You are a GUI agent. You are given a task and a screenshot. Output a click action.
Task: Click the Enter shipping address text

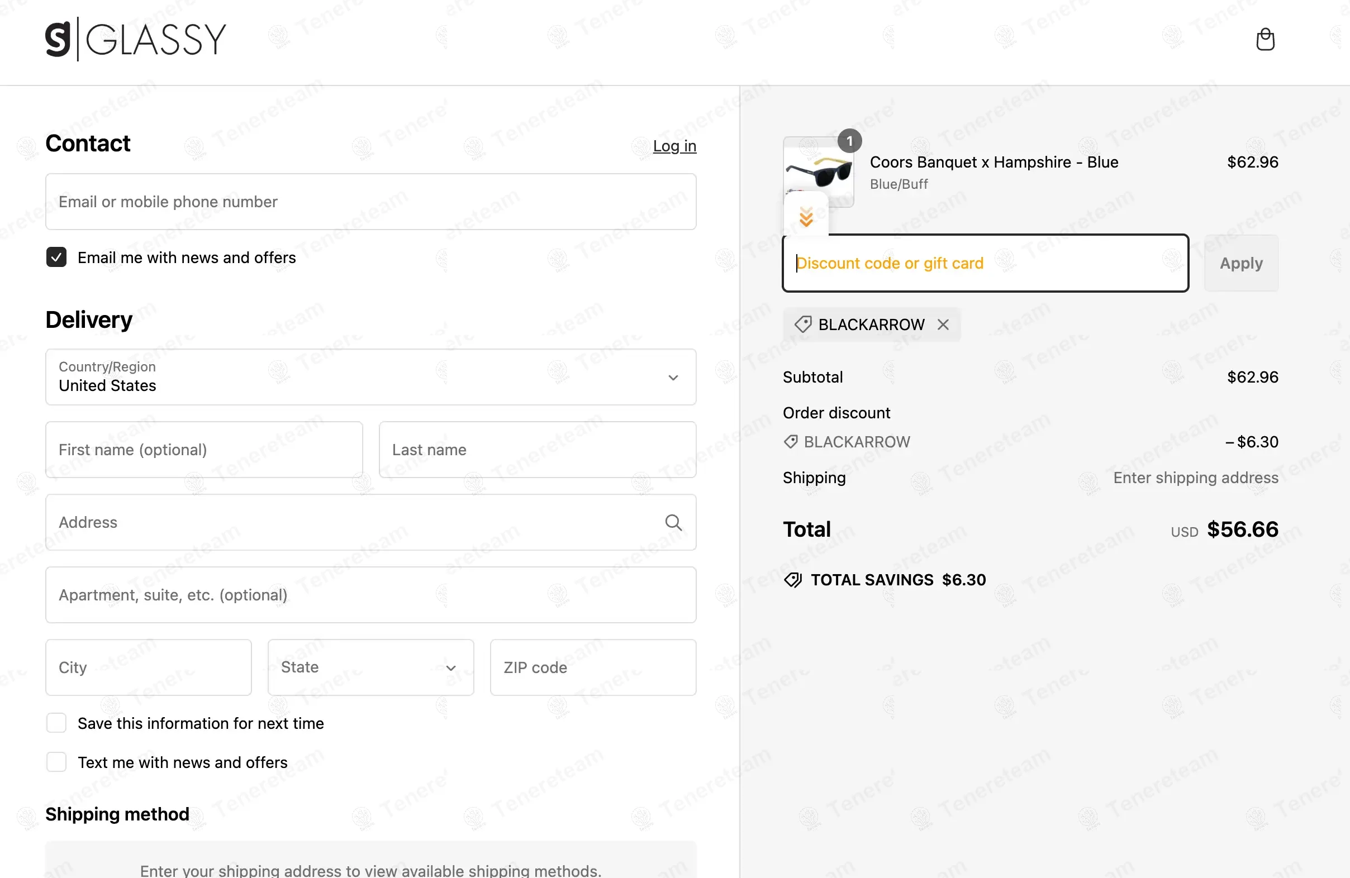(x=1196, y=478)
